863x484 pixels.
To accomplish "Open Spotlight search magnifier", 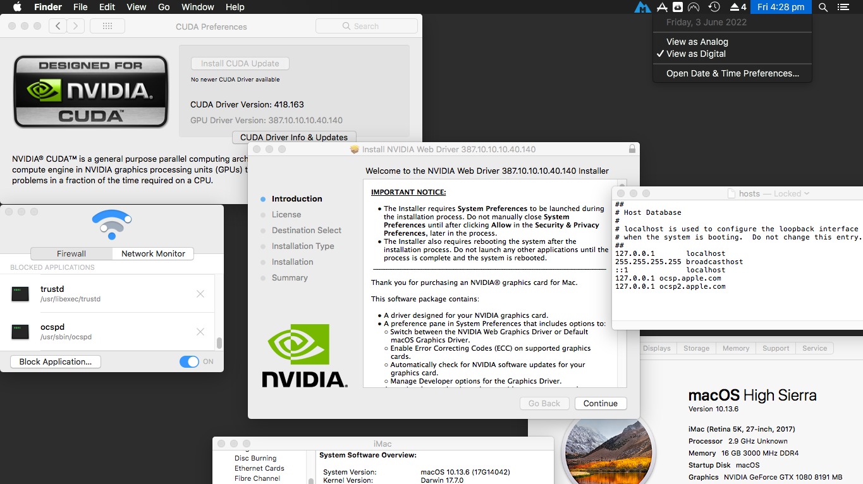I will 823,7.
